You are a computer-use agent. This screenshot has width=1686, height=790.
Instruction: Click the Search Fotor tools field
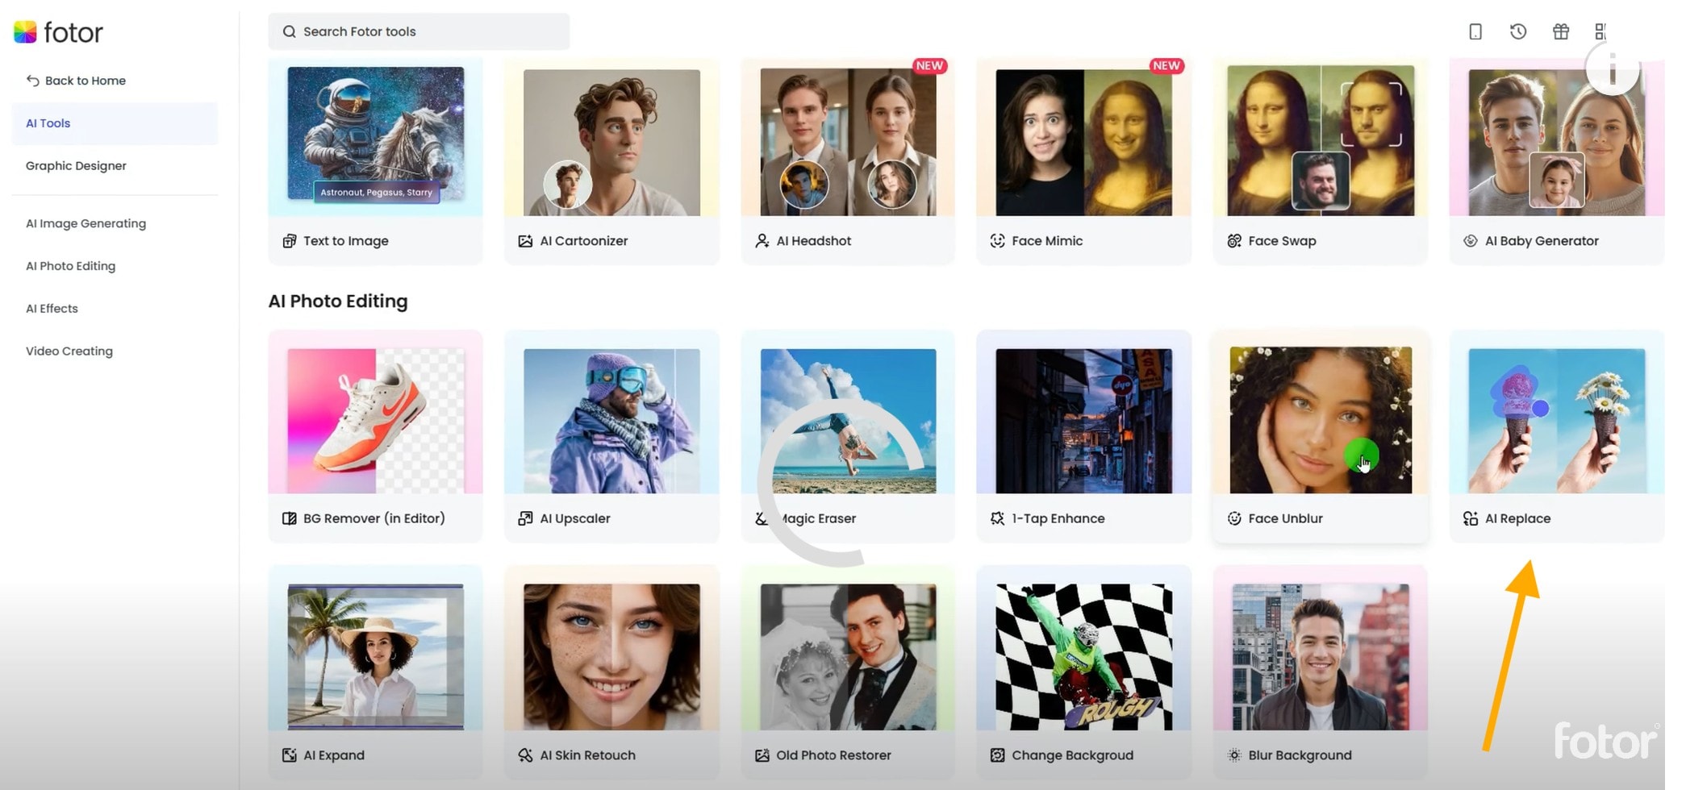(x=419, y=31)
